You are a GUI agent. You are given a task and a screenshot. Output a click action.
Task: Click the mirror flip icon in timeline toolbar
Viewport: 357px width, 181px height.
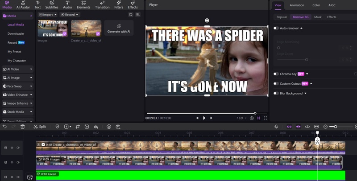96,127
